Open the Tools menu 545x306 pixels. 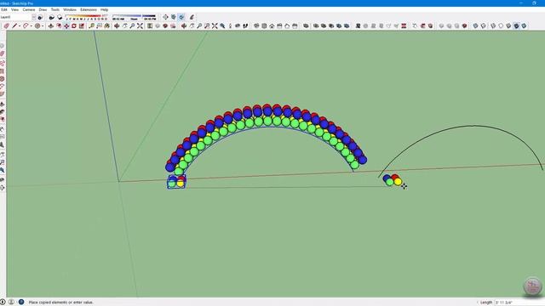pyautogui.click(x=54, y=9)
